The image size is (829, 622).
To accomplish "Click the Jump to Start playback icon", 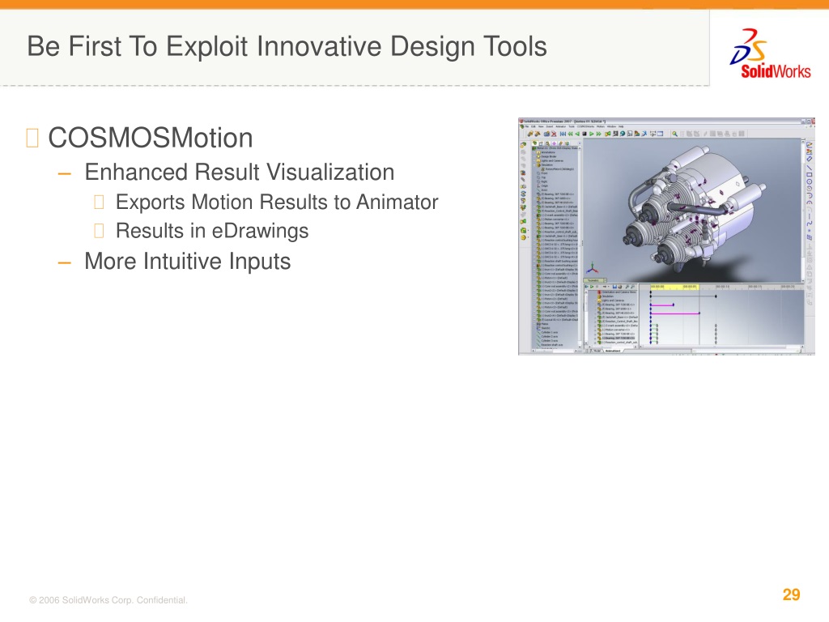I will [x=563, y=134].
